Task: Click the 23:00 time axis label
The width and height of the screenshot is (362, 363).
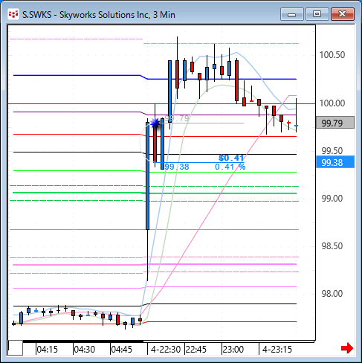Action: [x=233, y=350]
